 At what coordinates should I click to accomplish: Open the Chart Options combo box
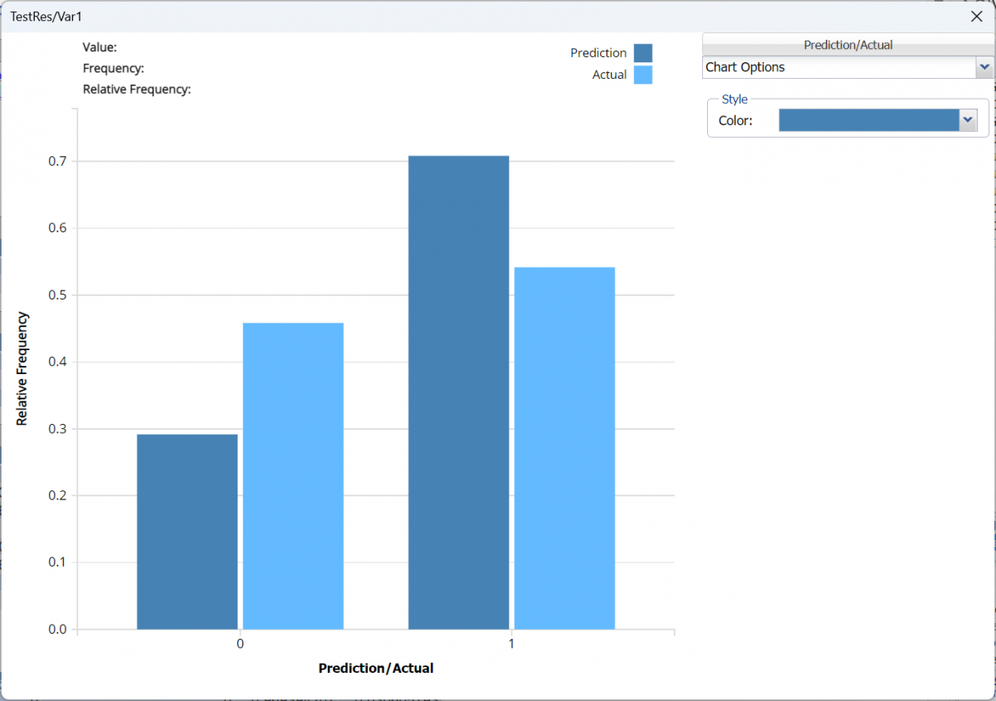[838, 67]
